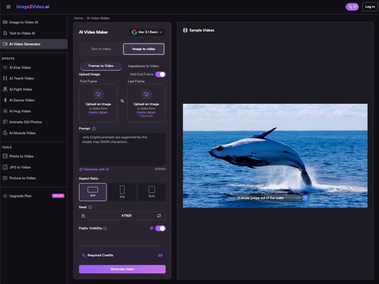Click inside the prompt text field
The image size is (379, 284).
tap(122, 148)
